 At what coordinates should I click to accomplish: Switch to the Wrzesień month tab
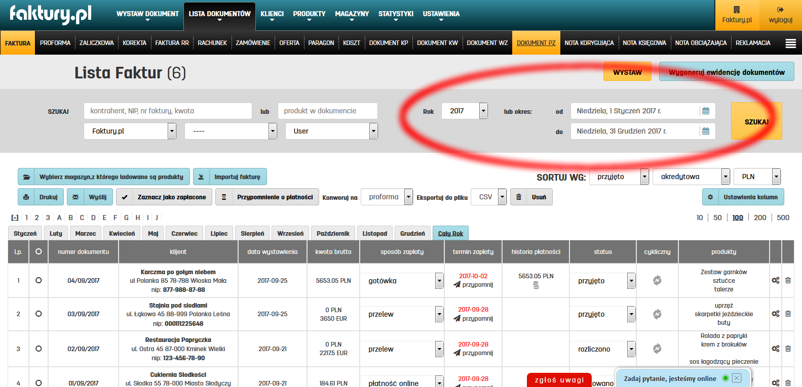tap(290, 233)
